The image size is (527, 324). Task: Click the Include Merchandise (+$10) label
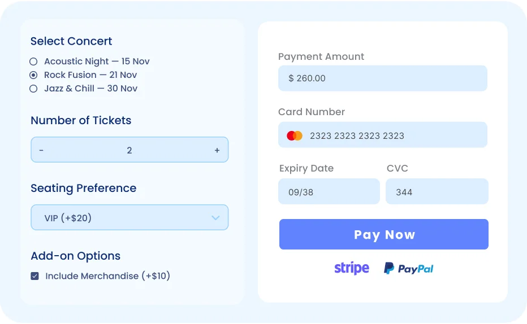point(107,276)
